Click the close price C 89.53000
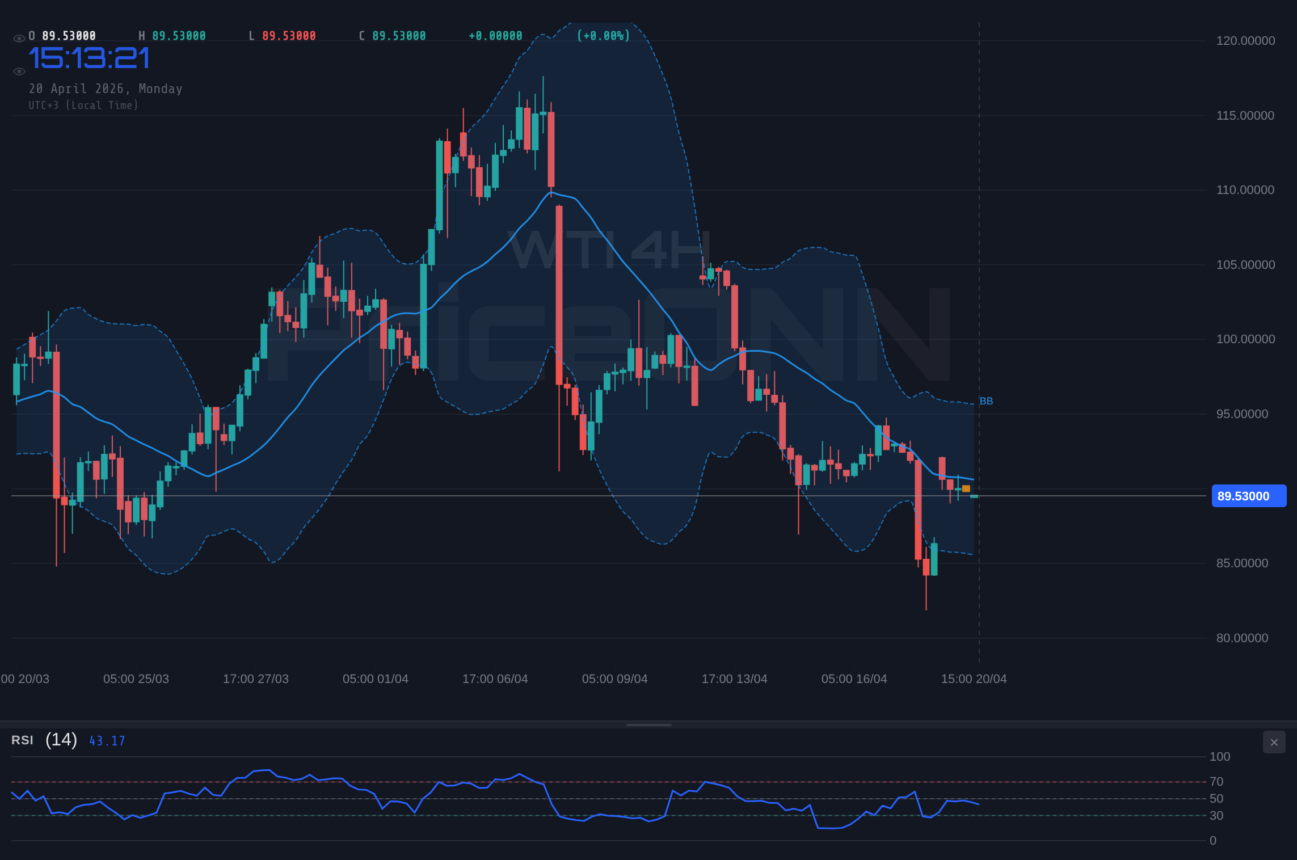Screen dimensions: 1297x860 point(392,36)
